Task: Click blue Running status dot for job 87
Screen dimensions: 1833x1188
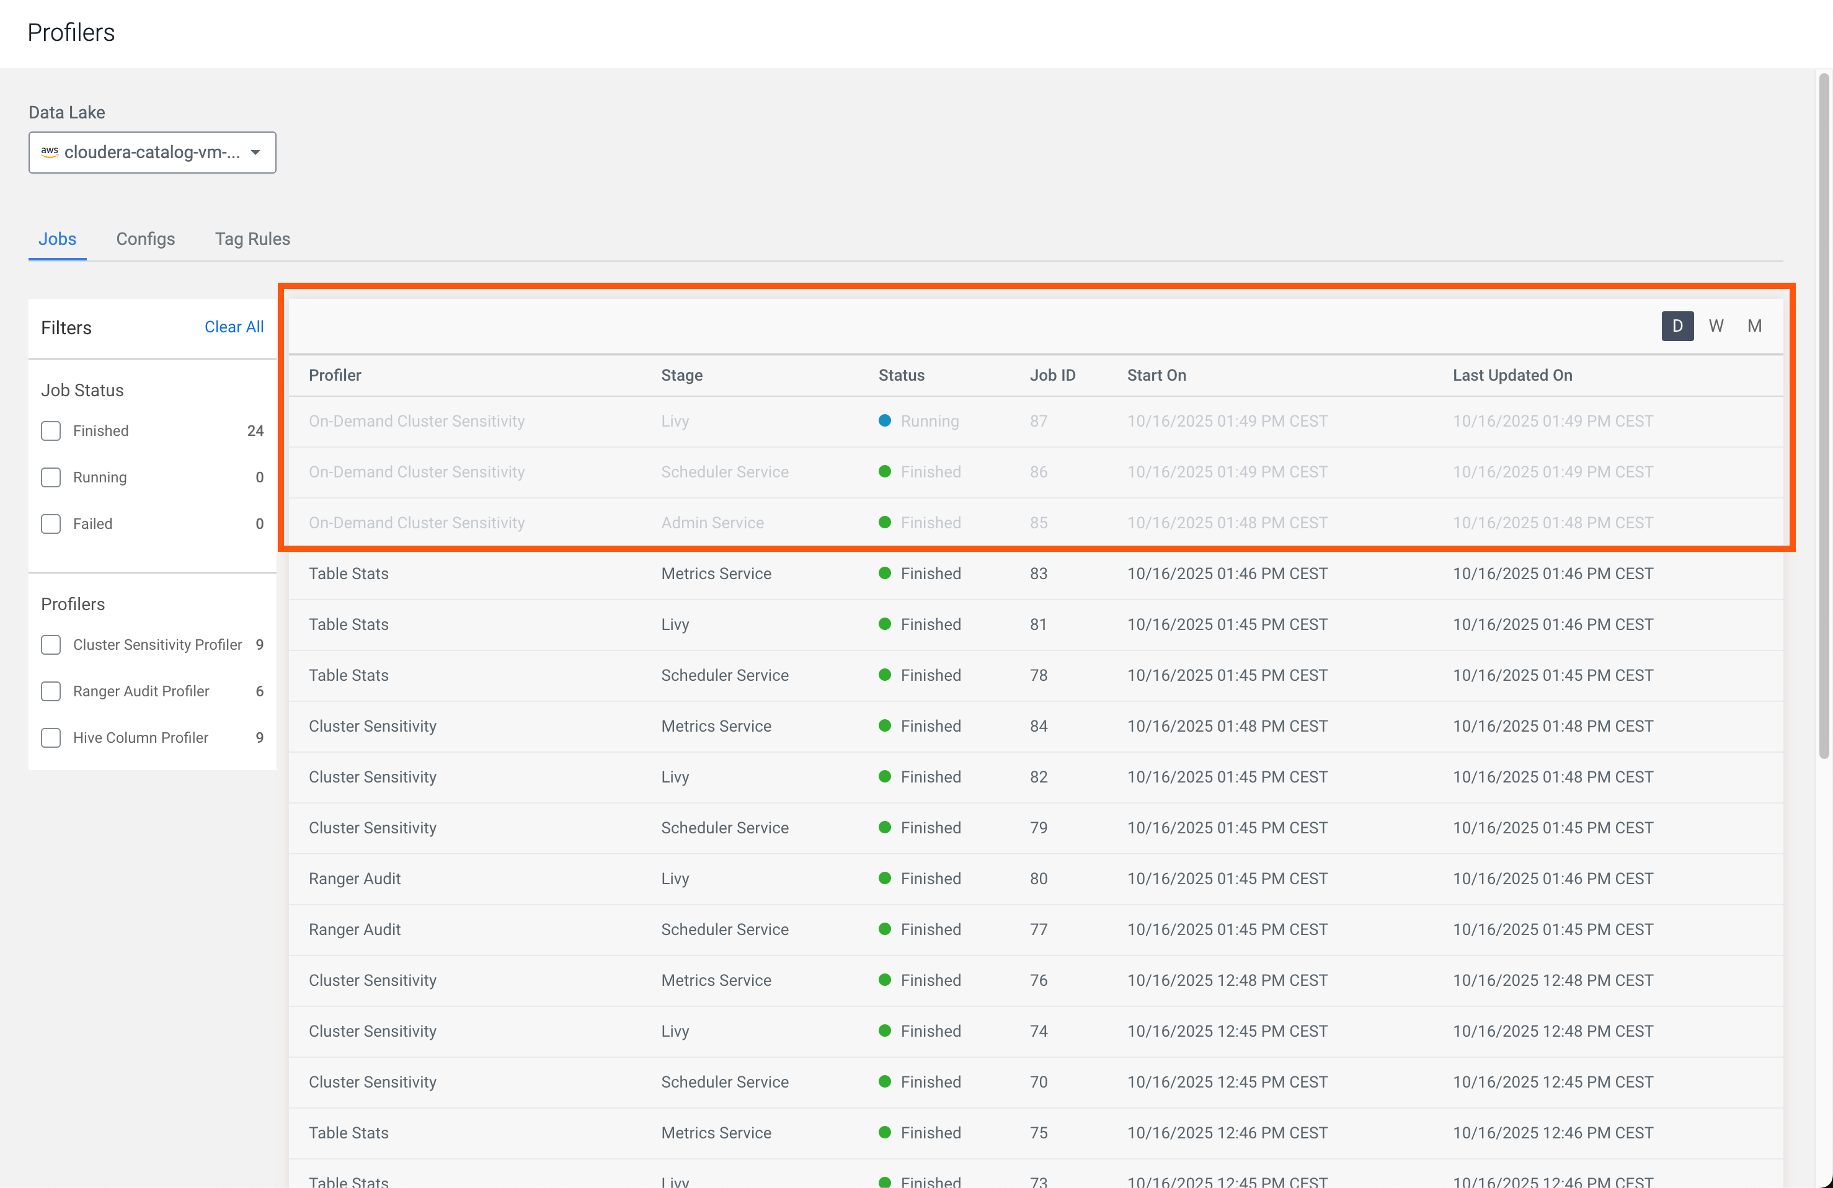Action: [885, 421]
